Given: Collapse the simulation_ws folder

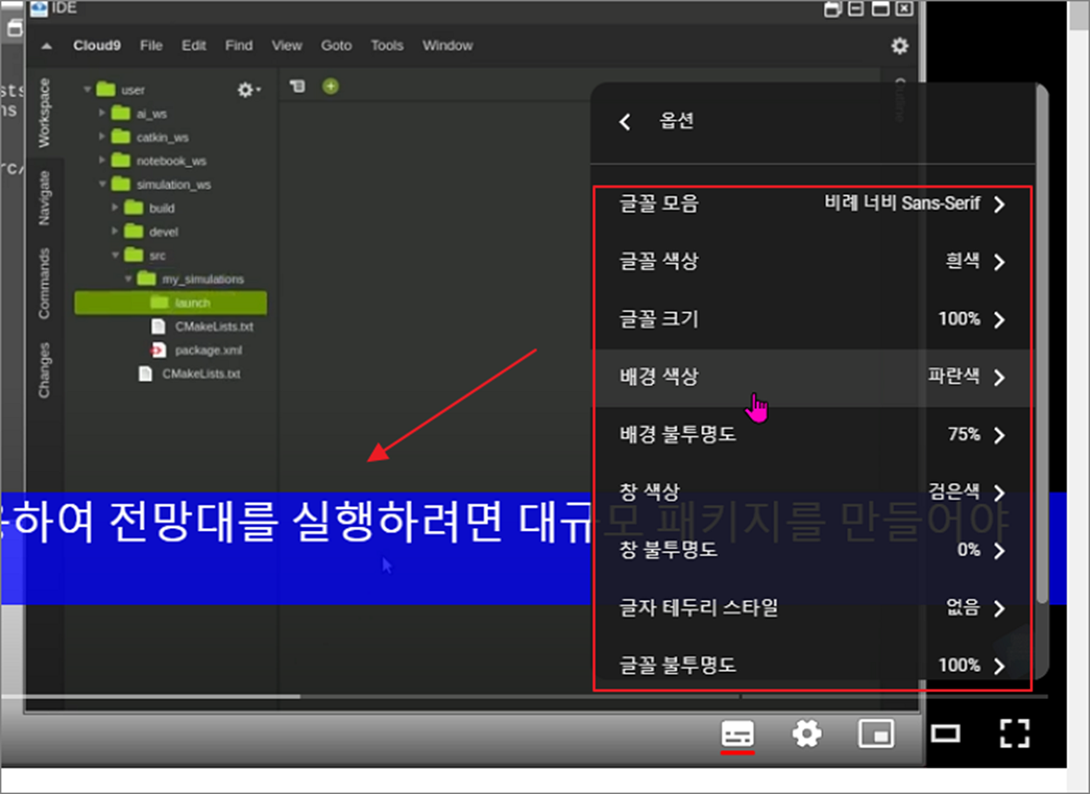Looking at the screenshot, I should [102, 184].
